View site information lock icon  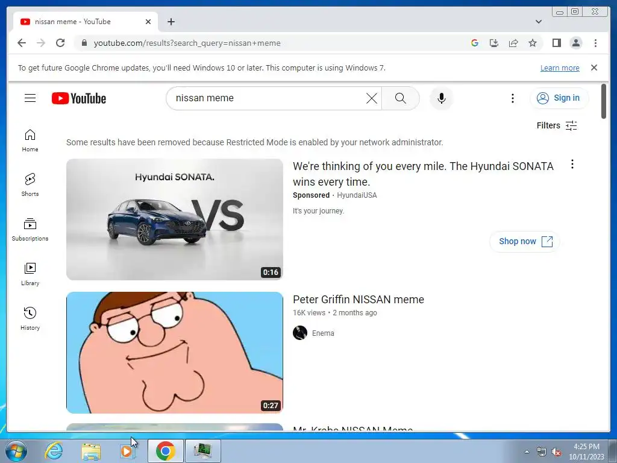(84, 43)
